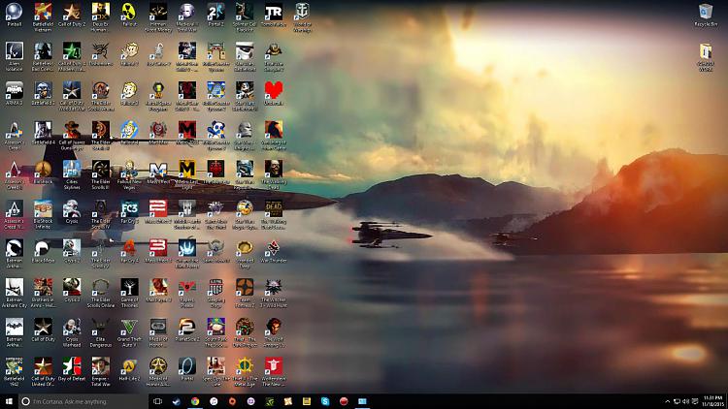The image size is (728, 409).
Task: Open Steam from the taskbar
Action: pos(176,401)
